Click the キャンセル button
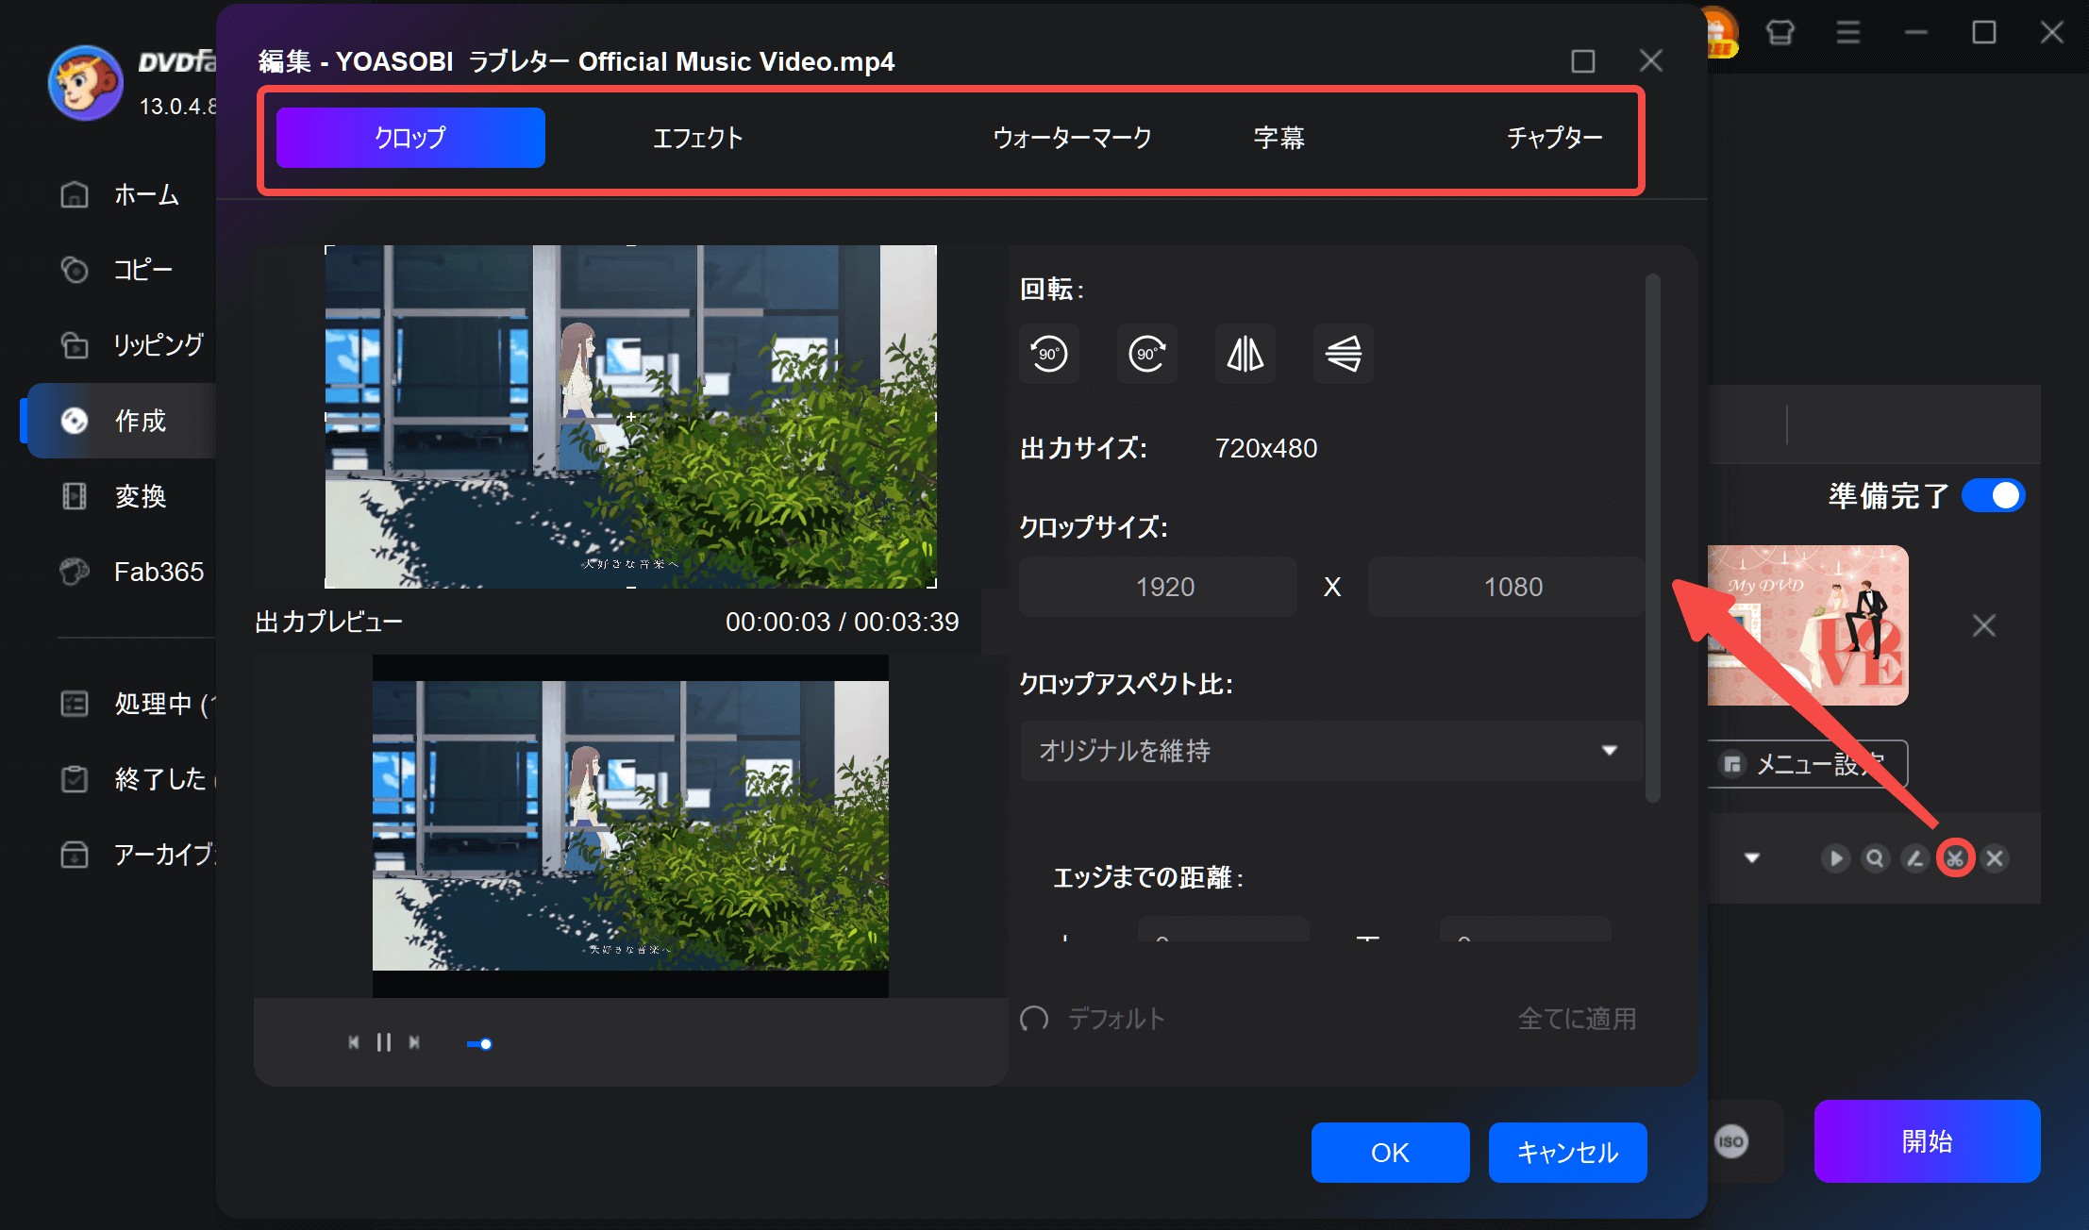Viewport: 2089px width, 1230px height. (x=1567, y=1152)
